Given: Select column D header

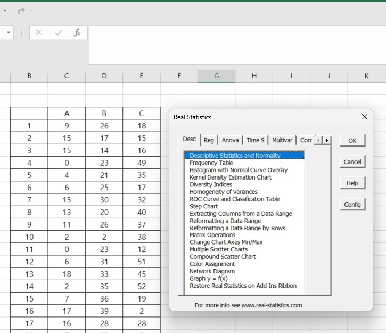Looking at the screenshot, I should (x=104, y=76).
